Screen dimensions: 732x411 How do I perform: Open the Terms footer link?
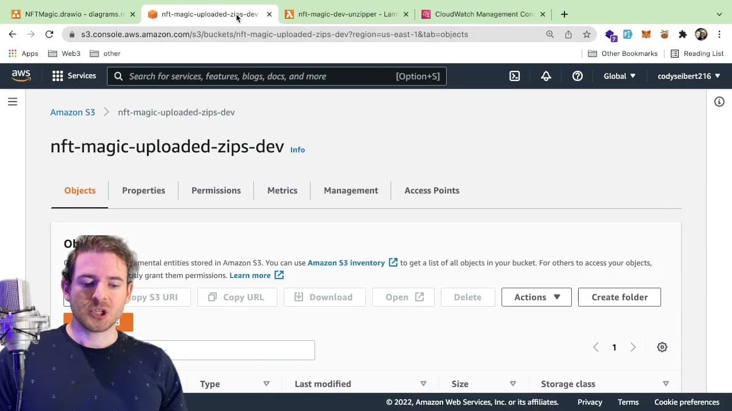[628, 402]
